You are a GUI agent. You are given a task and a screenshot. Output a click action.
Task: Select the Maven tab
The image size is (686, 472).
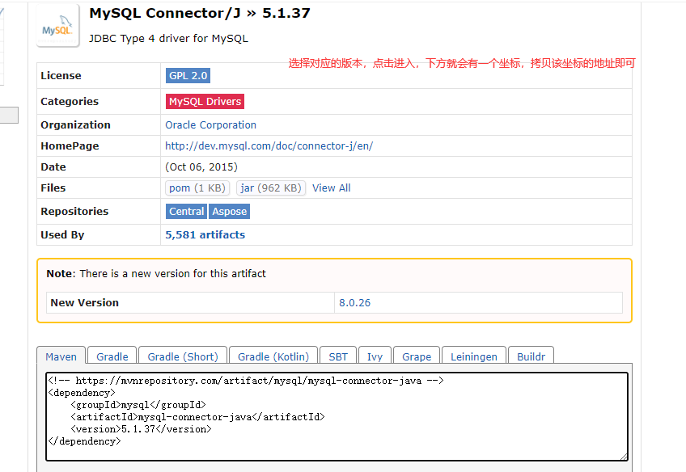(61, 356)
